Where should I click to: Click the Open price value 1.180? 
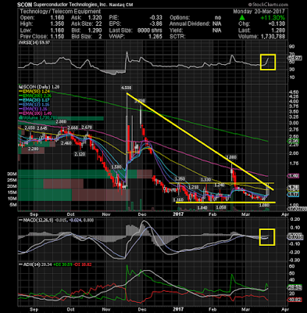(x=58, y=18)
